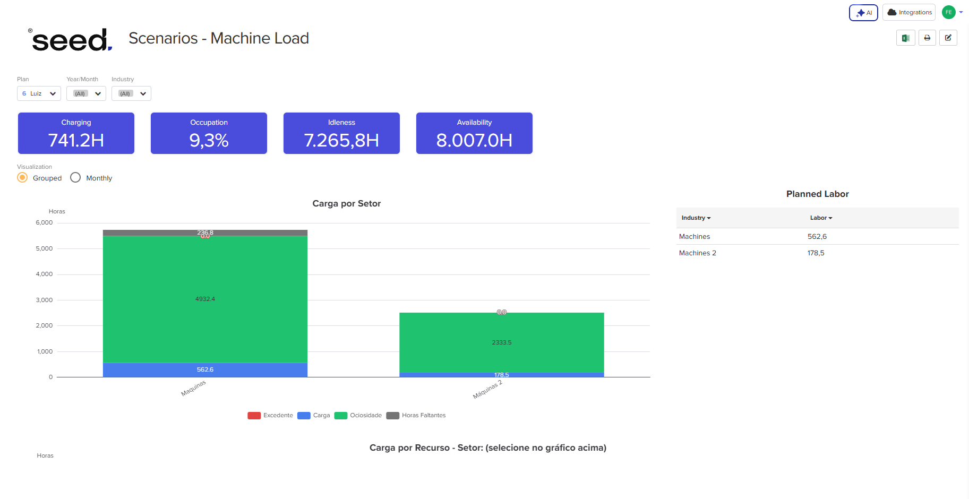Screen dimensions: 969x499
Task: Open the Integrations cloud button
Action: tap(909, 13)
